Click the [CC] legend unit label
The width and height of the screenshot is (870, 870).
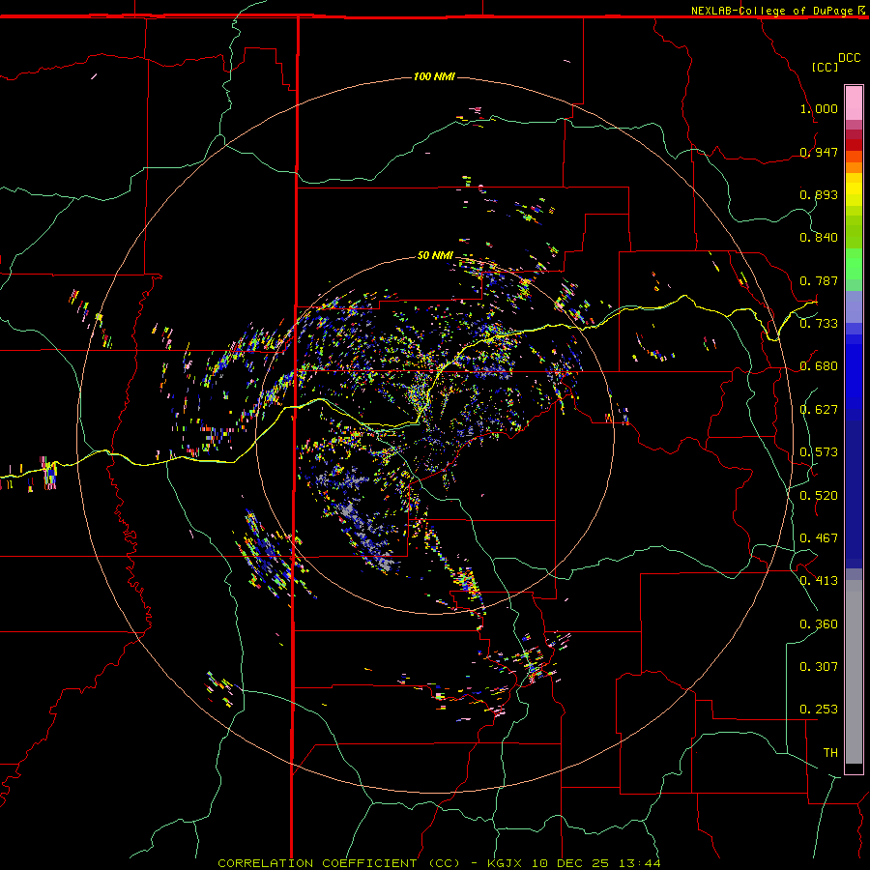pyautogui.click(x=825, y=67)
